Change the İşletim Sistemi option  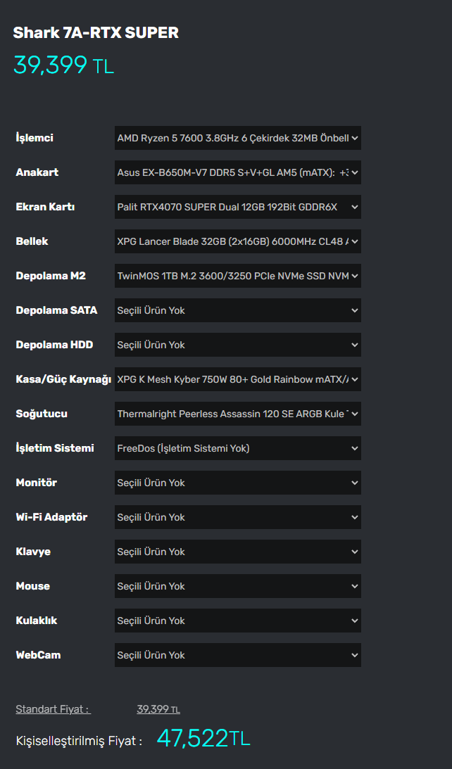coord(237,448)
